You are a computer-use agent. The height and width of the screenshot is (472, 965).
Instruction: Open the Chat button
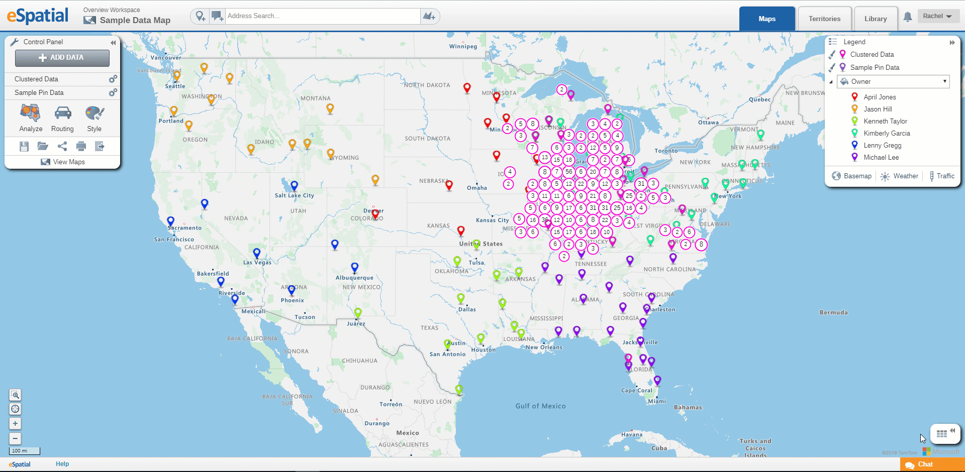[x=932, y=464]
